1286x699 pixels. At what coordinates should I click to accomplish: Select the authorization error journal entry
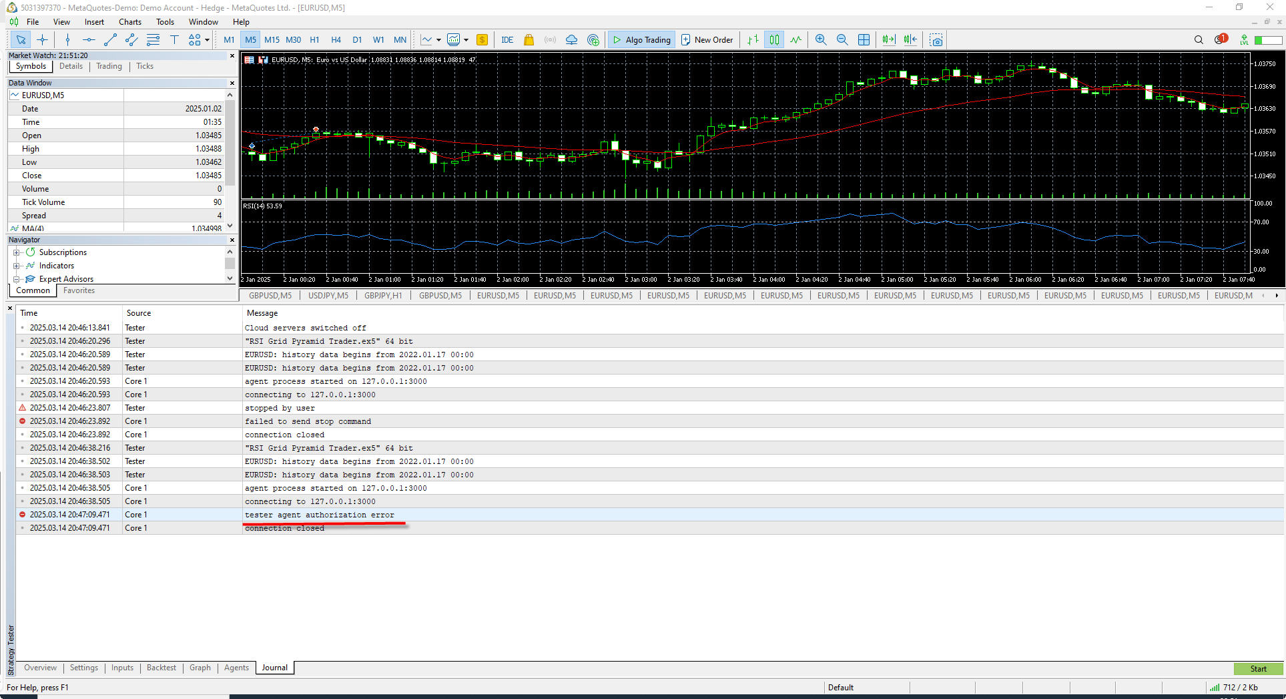pyautogui.click(x=319, y=515)
